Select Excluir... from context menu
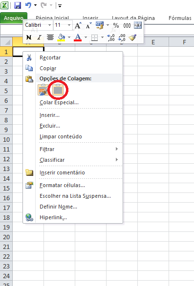This screenshot has width=194, height=286. (x=73, y=126)
